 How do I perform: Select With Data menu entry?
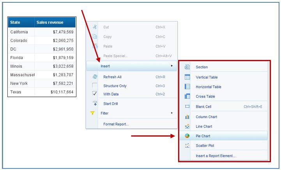click(x=132, y=94)
